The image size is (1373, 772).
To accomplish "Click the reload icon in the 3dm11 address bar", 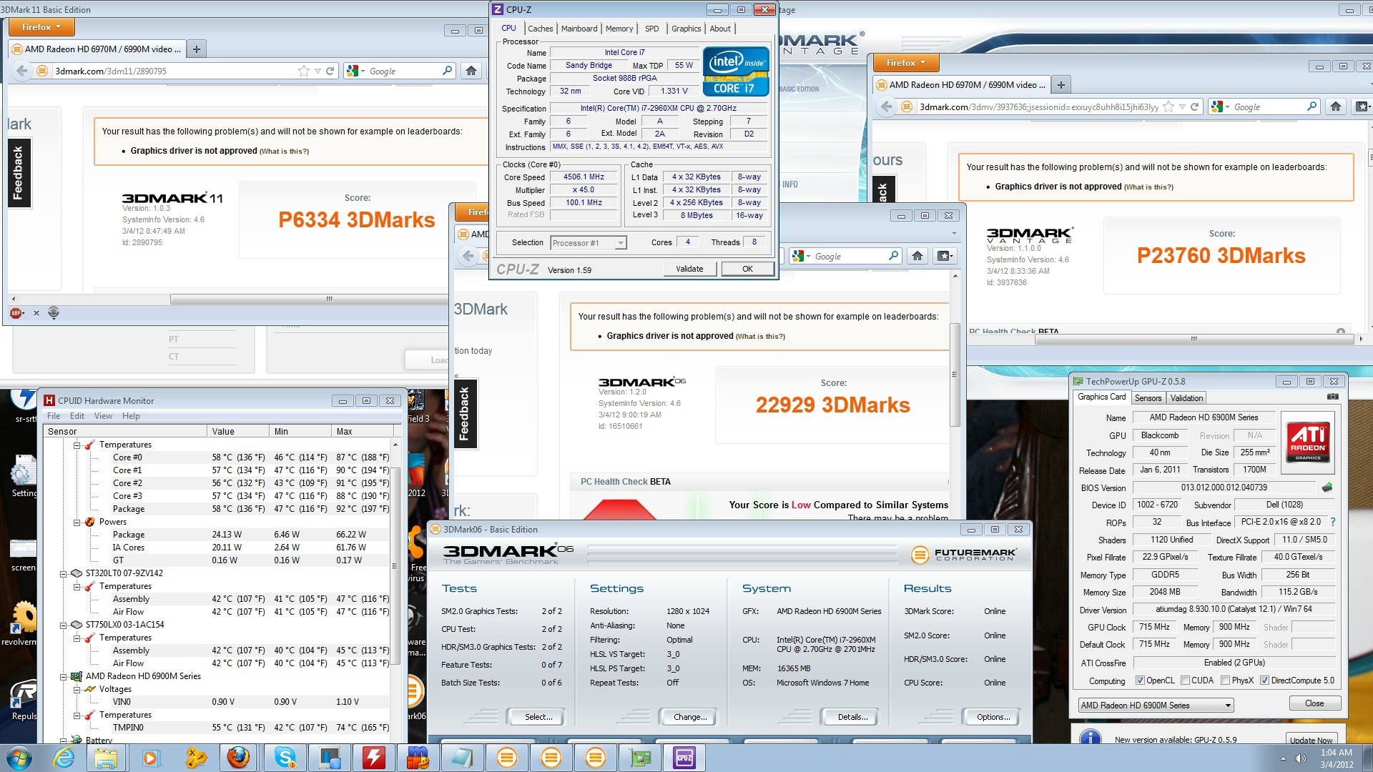I will coord(330,71).
